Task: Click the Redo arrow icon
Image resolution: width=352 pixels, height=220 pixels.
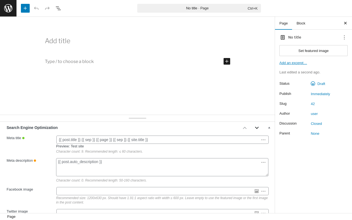Action: pyautogui.click(x=47, y=8)
